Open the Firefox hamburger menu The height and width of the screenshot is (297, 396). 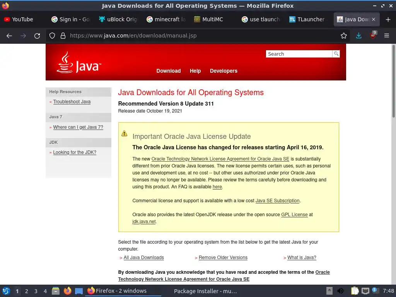(387, 36)
